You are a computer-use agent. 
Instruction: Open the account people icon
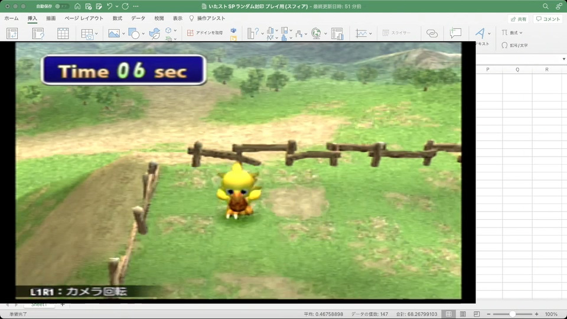pyautogui.click(x=559, y=6)
